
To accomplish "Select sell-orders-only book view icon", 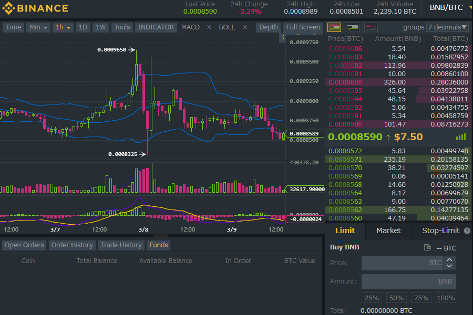I will [371, 27].
